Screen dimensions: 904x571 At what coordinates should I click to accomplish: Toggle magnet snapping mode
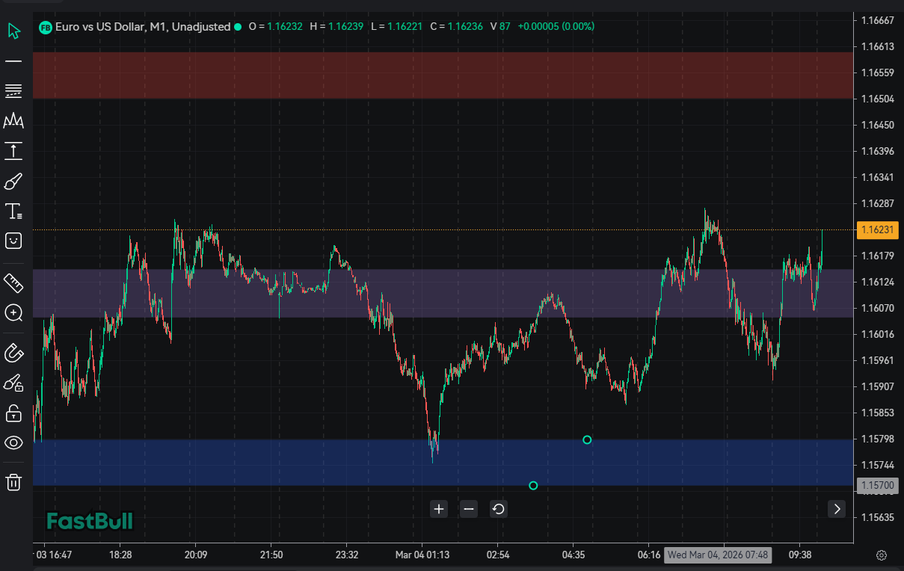tap(13, 353)
